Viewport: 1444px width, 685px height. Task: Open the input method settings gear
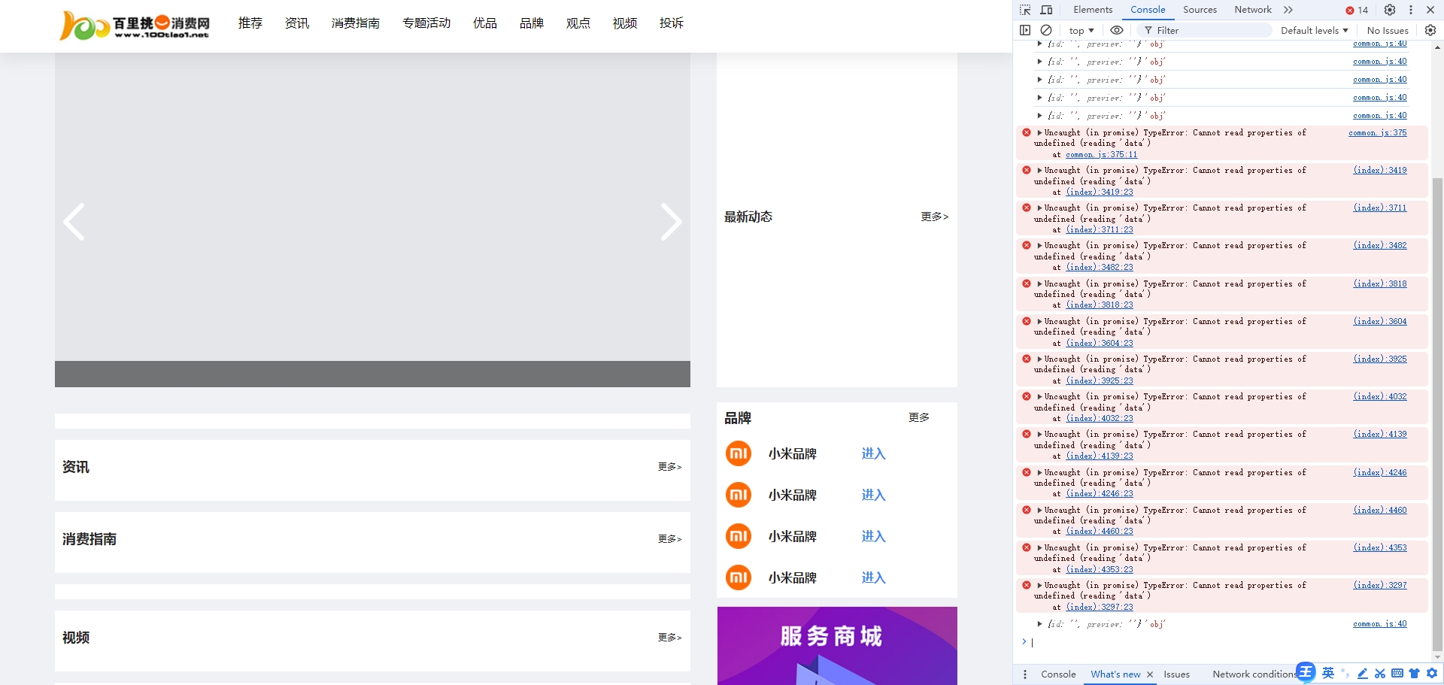coord(1432,674)
